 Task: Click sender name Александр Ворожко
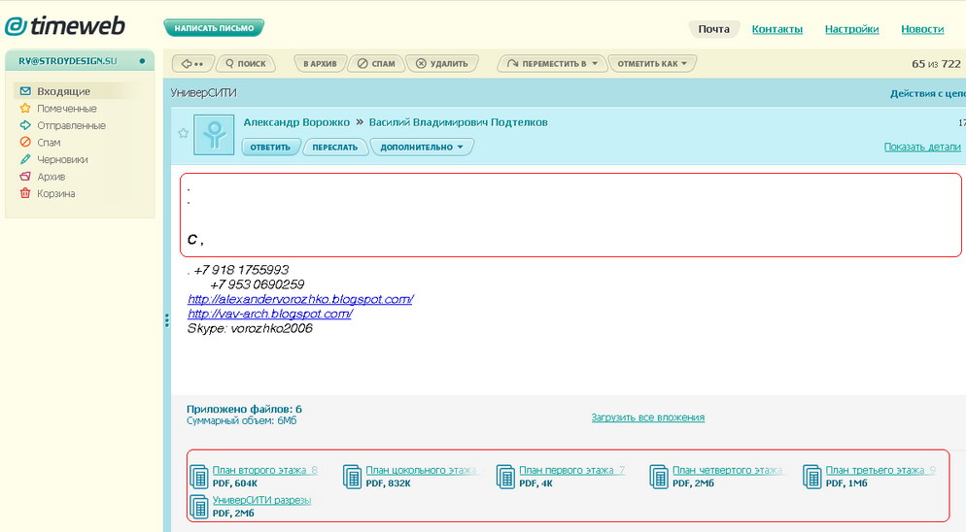pos(296,122)
